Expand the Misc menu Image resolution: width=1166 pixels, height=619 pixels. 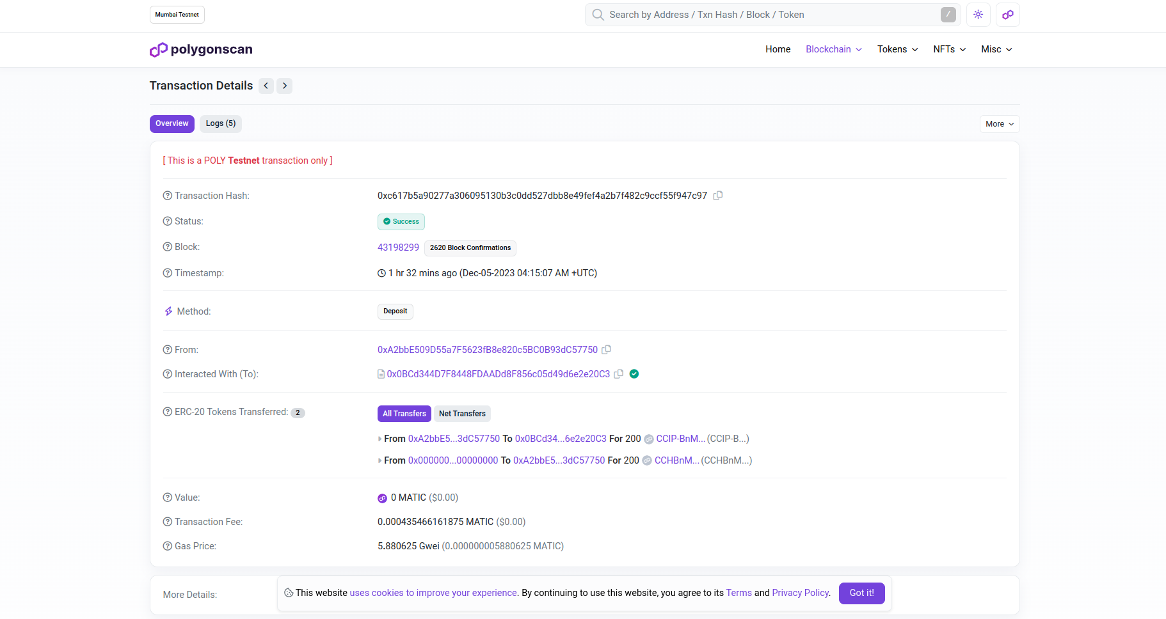[x=996, y=49]
